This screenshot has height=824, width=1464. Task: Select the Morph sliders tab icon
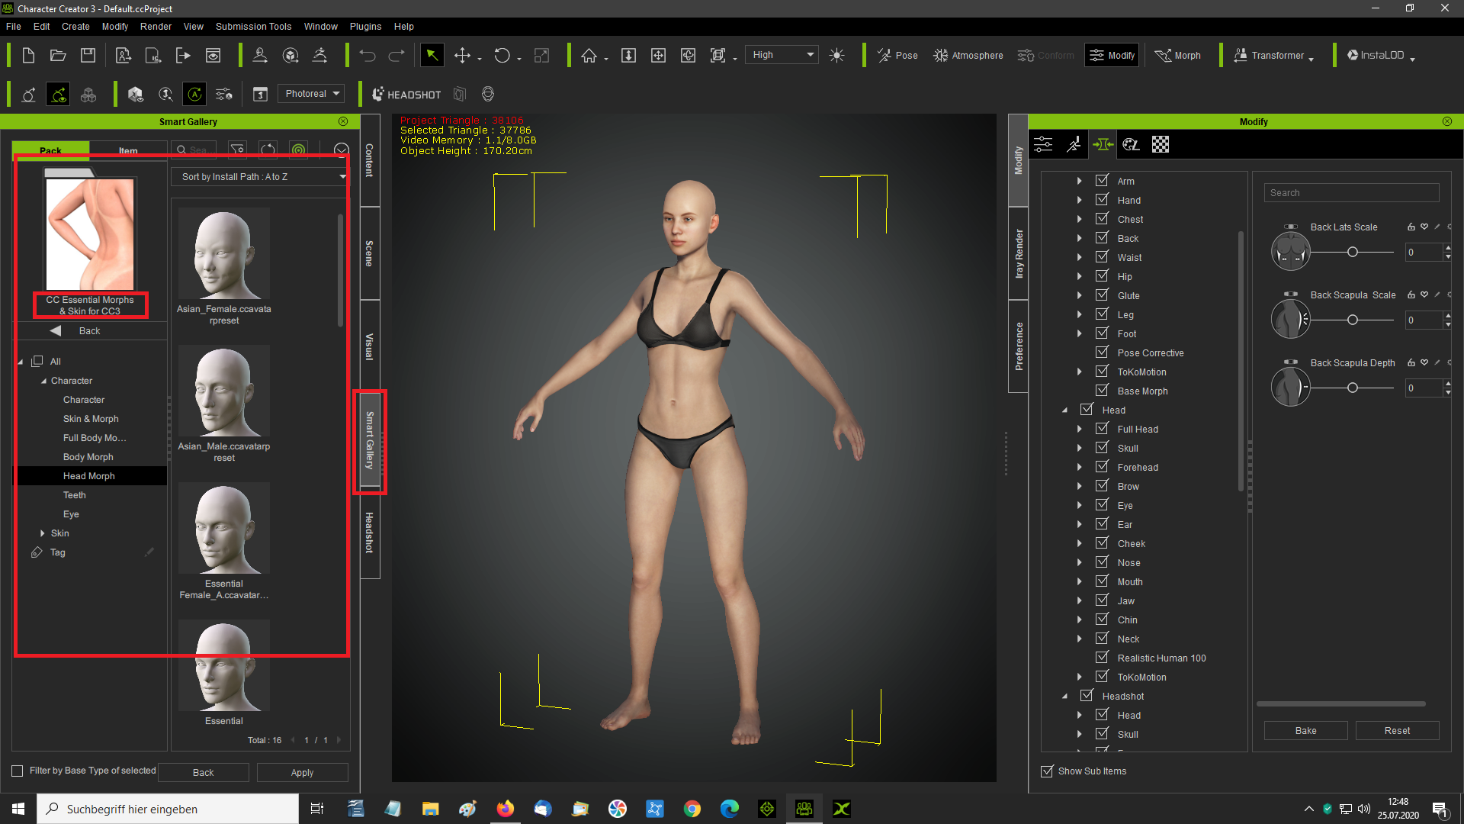(1103, 144)
